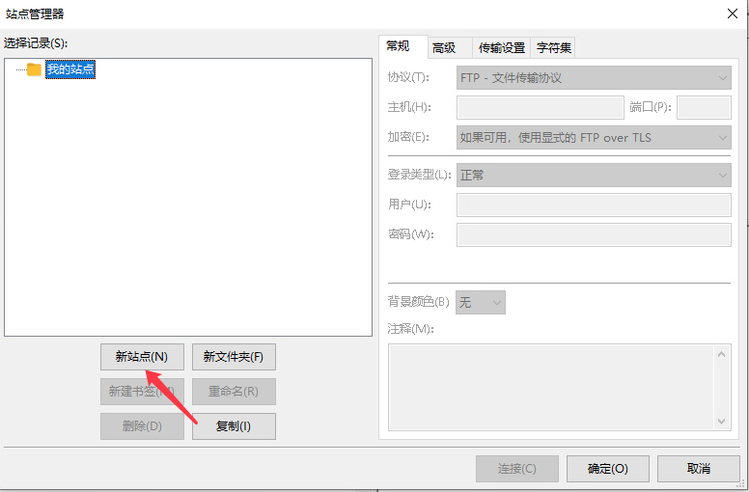Open the 传输设置 tab

click(x=502, y=47)
